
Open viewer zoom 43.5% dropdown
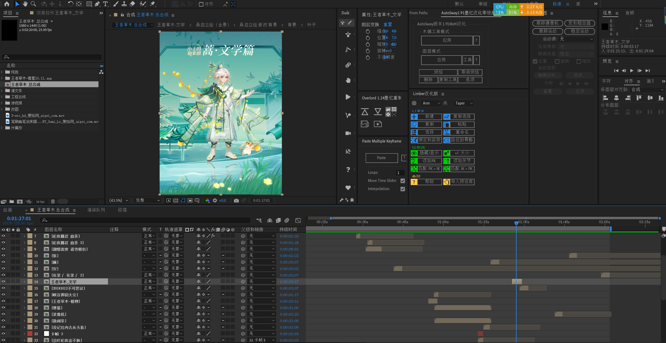click(119, 200)
